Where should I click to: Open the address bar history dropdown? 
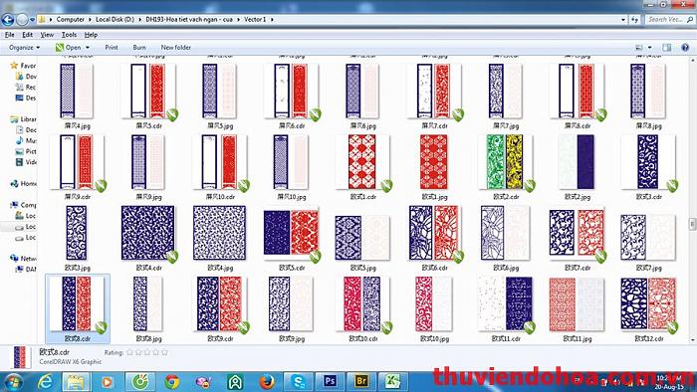tap(622, 20)
